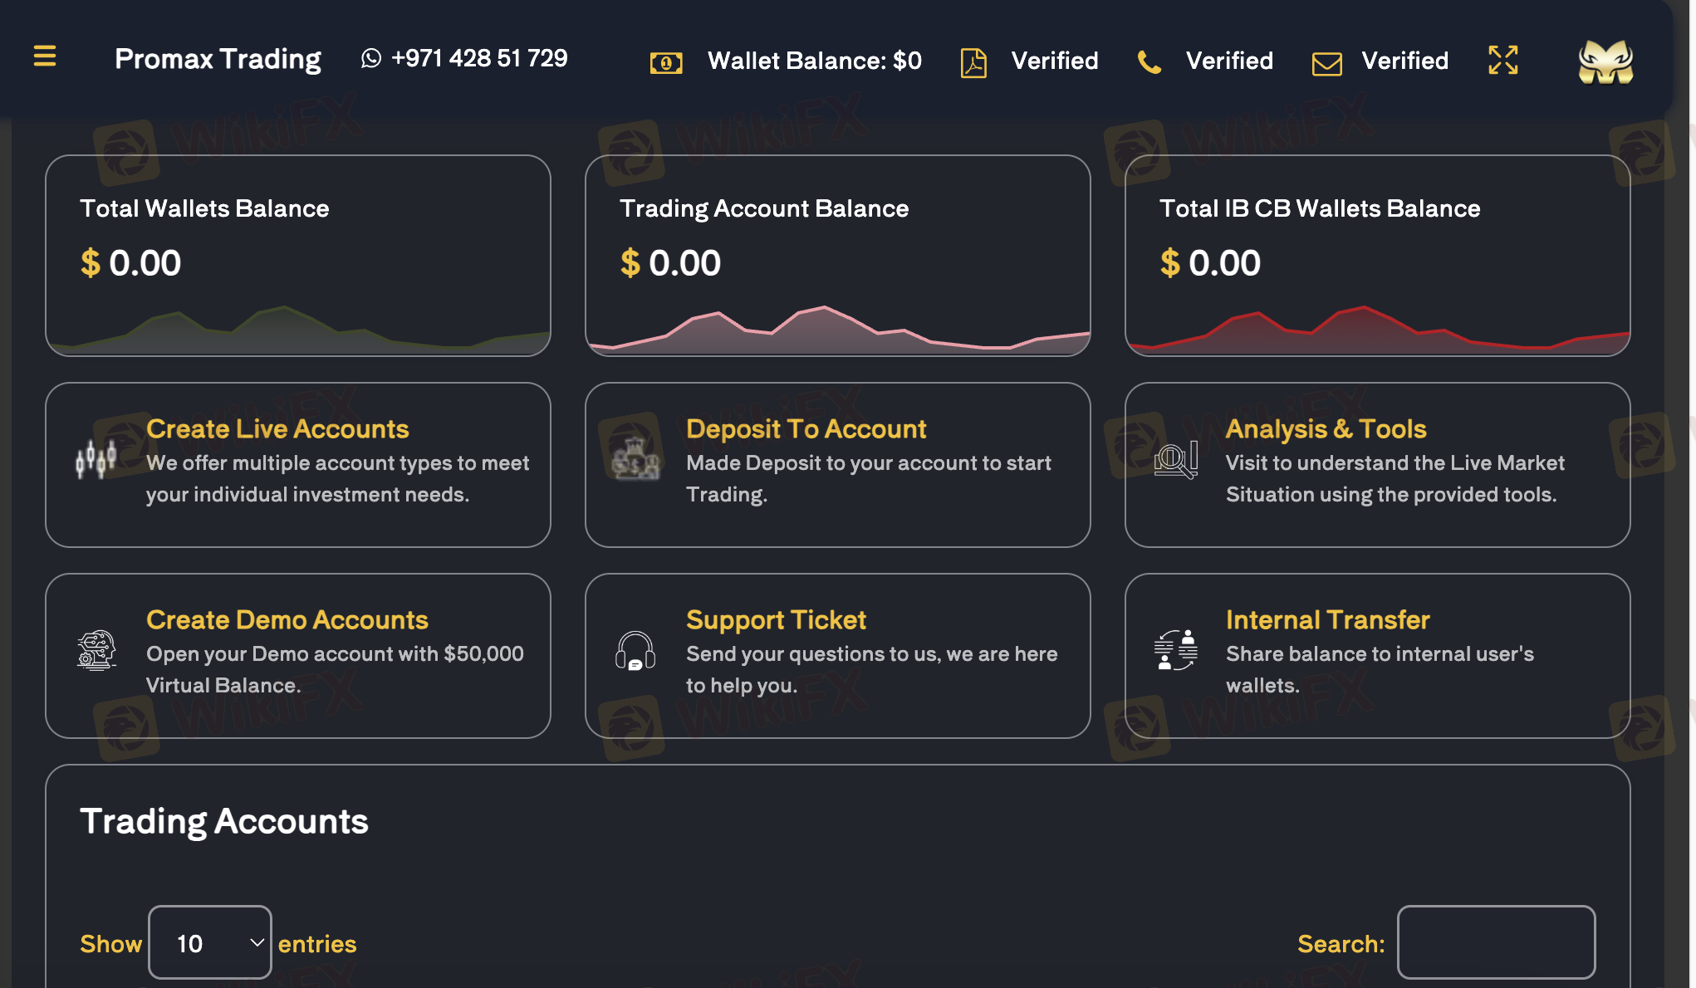
Task: Open the hamburger menu icon
Action: click(45, 56)
